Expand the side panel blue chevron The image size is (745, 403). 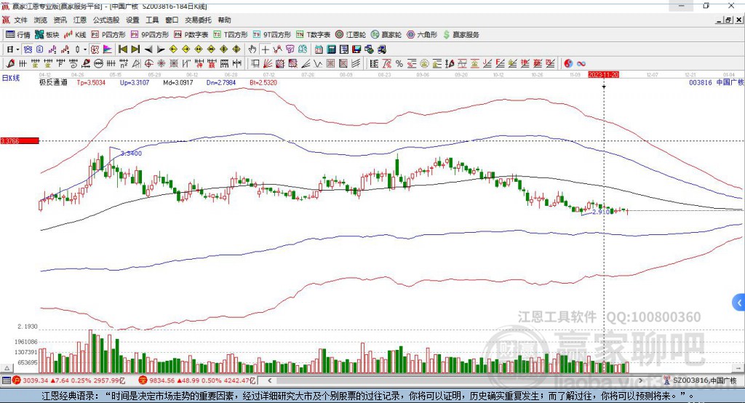click(x=739, y=303)
